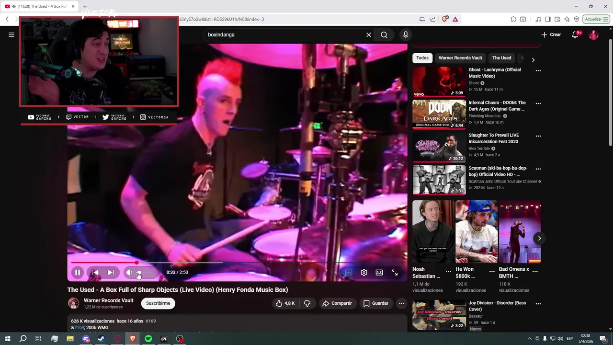
Task: Toggle the browser sidebar panel
Action: pyautogui.click(x=548, y=19)
